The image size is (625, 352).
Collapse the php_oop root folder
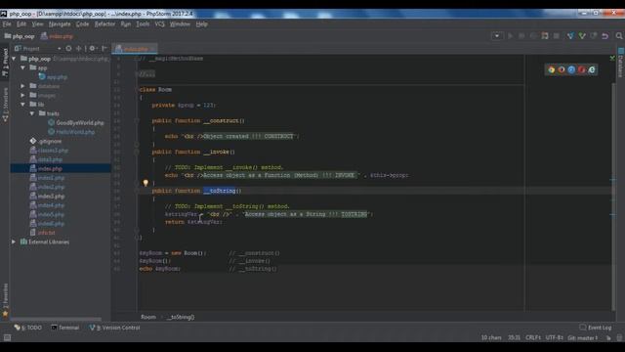coord(14,59)
